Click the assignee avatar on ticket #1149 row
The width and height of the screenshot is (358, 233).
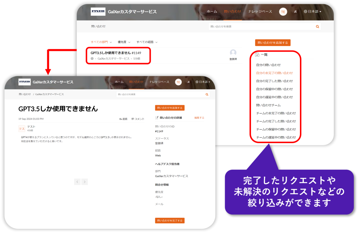[233, 53]
